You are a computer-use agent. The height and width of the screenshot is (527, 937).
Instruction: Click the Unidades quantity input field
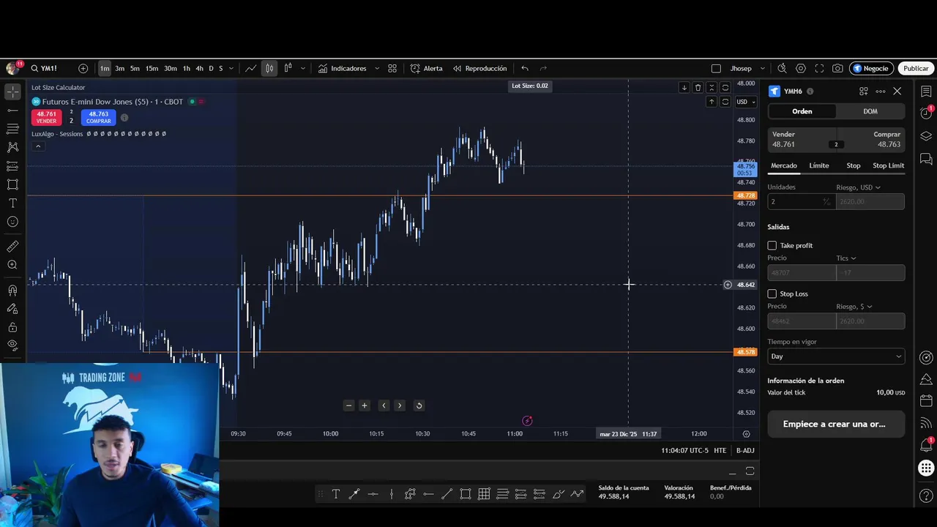point(801,201)
